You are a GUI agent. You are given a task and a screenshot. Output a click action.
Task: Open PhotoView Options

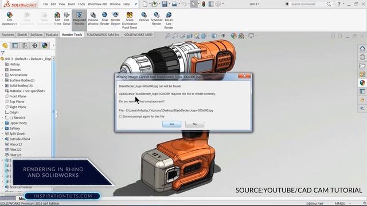click(x=144, y=17)
